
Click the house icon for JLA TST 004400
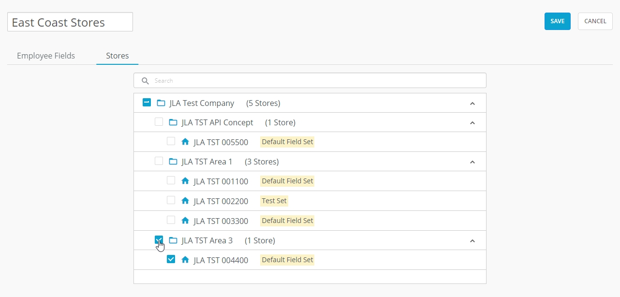(185, 260)
